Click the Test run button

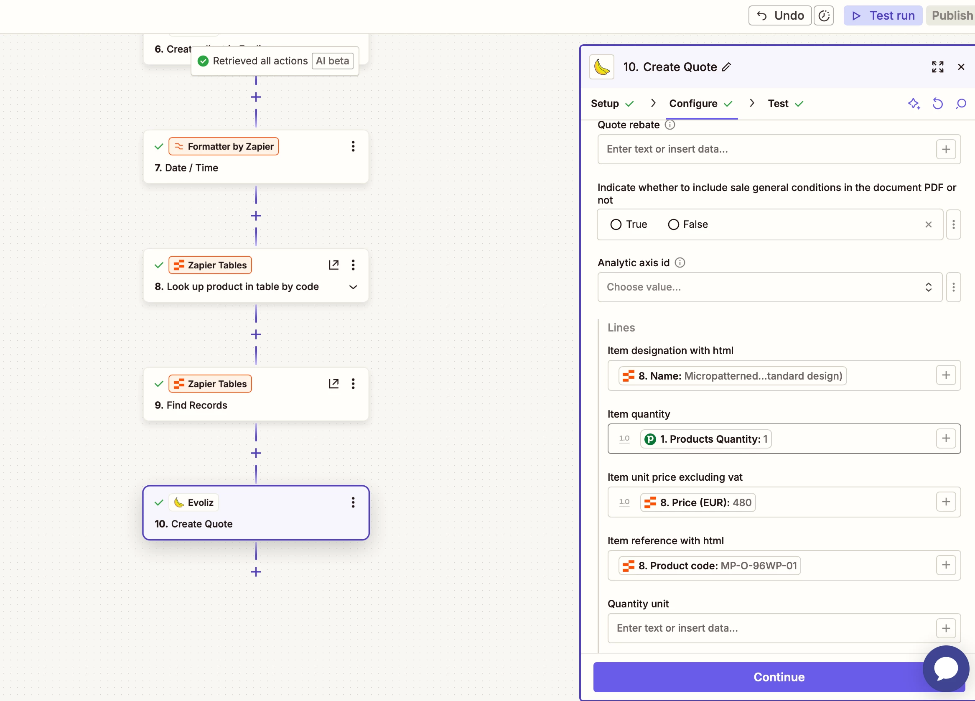(x=883, y=16)
